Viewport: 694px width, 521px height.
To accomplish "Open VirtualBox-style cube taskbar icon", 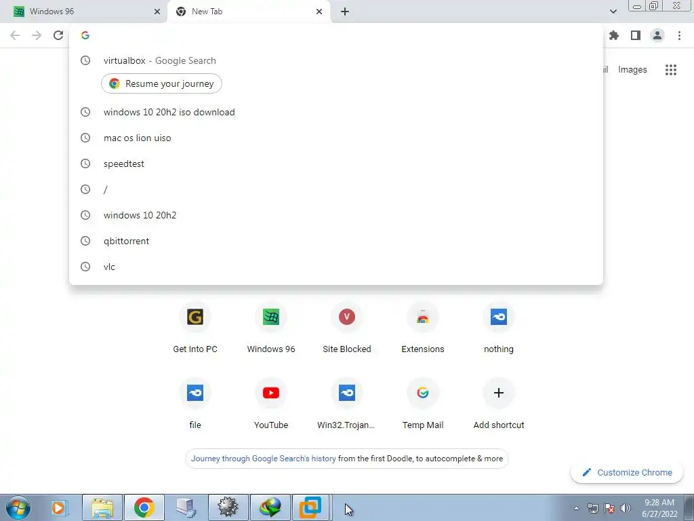I will point(186,507).
